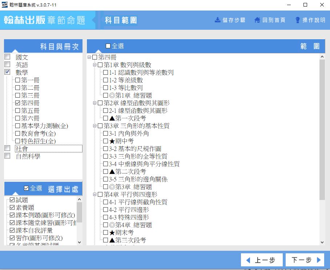This screenshot has width=330, height=270.
Task: Click the 回到首頁 home icon
Action: (x=257, y=20)
